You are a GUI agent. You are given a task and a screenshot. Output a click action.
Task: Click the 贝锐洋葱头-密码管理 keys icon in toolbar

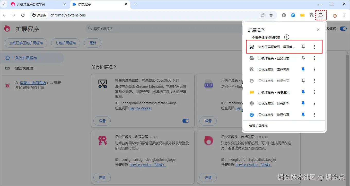point(311,15)
